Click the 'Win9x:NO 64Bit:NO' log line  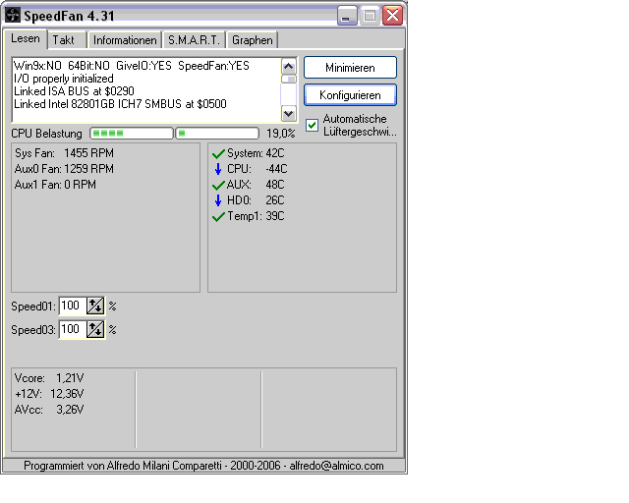coord(131,66)
